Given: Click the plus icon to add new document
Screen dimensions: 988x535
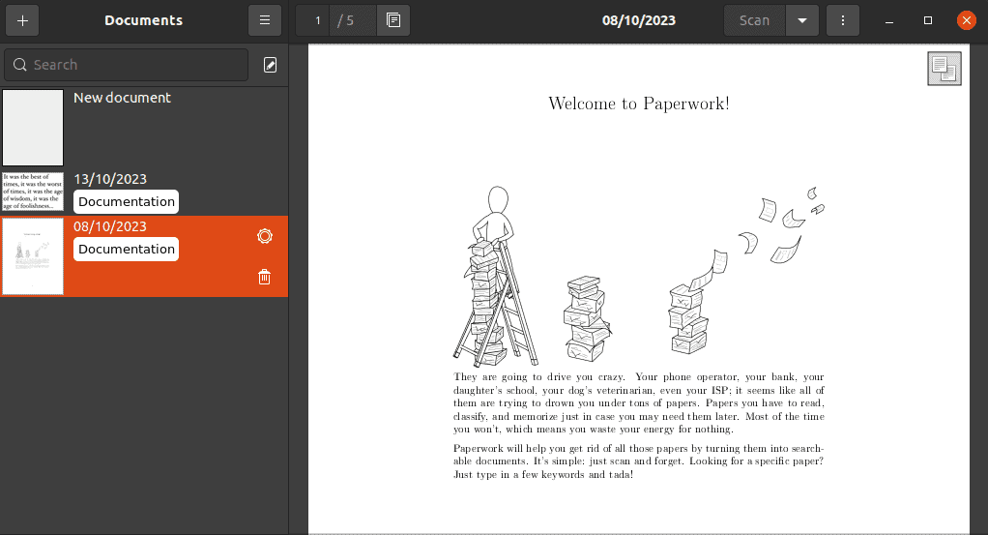Looking at the screenshot, I should (22, 20).
